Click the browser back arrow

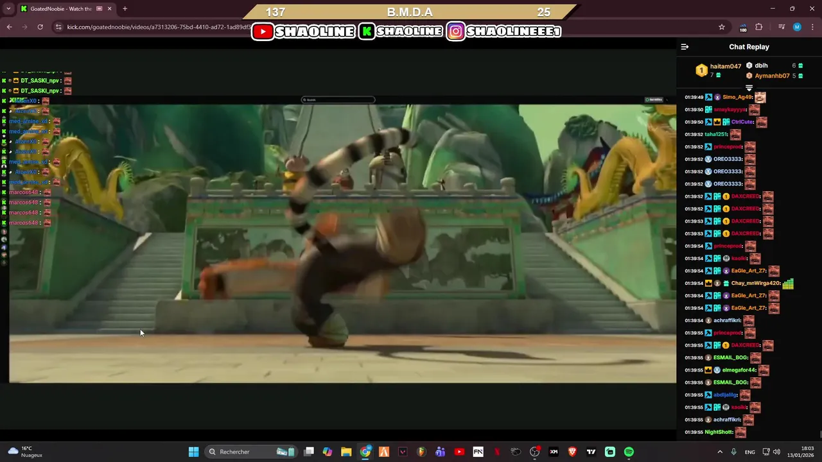pos(9,27)
